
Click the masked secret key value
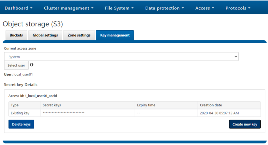coord(64,113)
